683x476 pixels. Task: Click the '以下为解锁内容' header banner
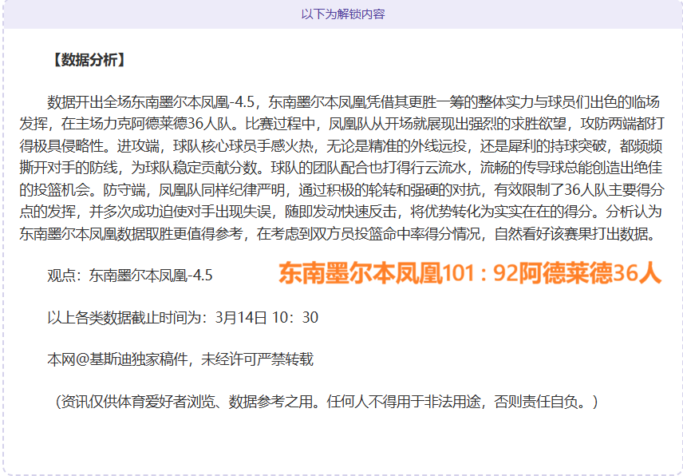point(342,14)
